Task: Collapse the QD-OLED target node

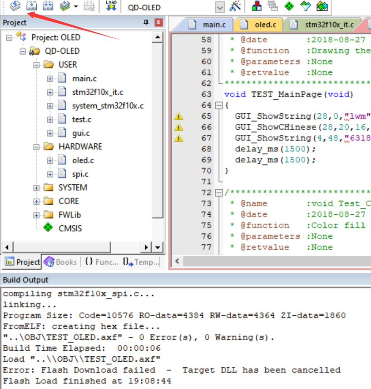Action: click(x=23, y=51)
